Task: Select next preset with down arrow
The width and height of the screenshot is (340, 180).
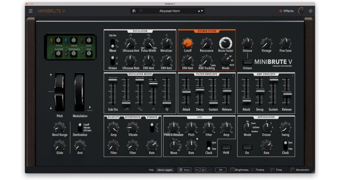Action: click(x=202, y=11)
